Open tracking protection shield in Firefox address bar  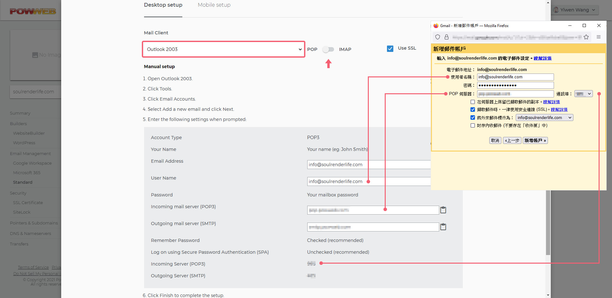click(x=438, y=37)
